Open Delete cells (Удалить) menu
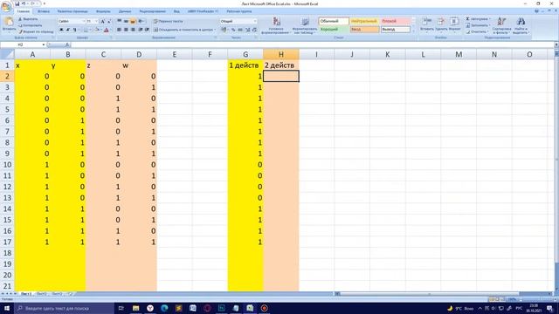Screen dimensions: 559x314 click(441, 24)
